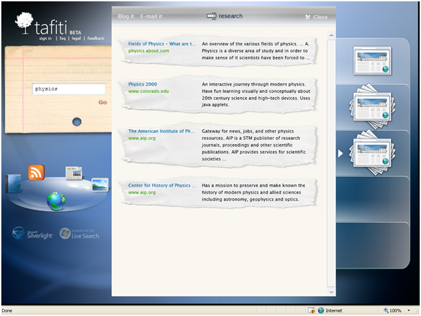Click the physics.about.com URL
This screenshot has width=421, height=316.
click(149, 51)
